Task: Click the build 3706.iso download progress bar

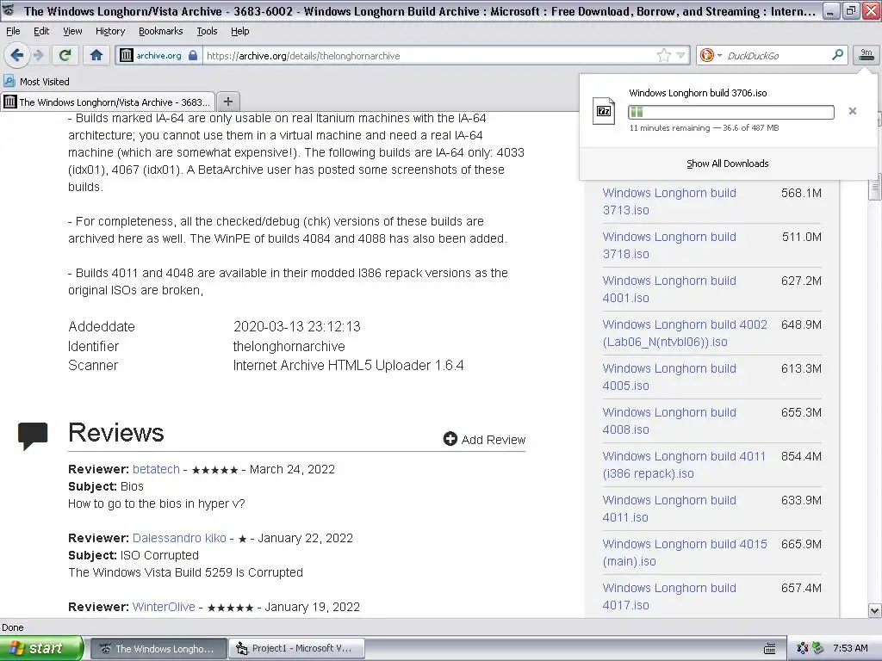Action: 730,112
